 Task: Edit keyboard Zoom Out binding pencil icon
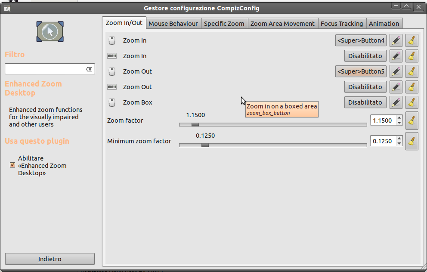point(396,87)
